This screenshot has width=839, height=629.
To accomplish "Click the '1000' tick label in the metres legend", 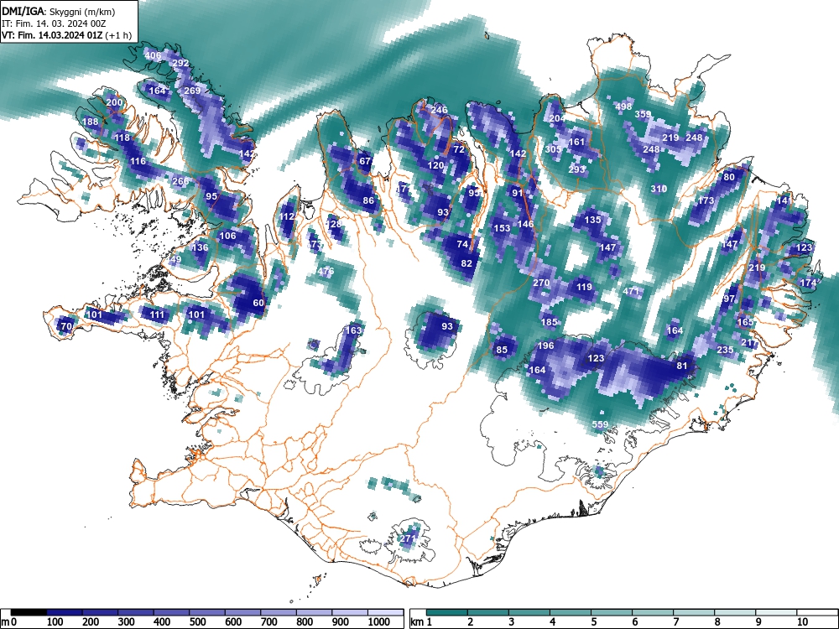I will point(379,622).
